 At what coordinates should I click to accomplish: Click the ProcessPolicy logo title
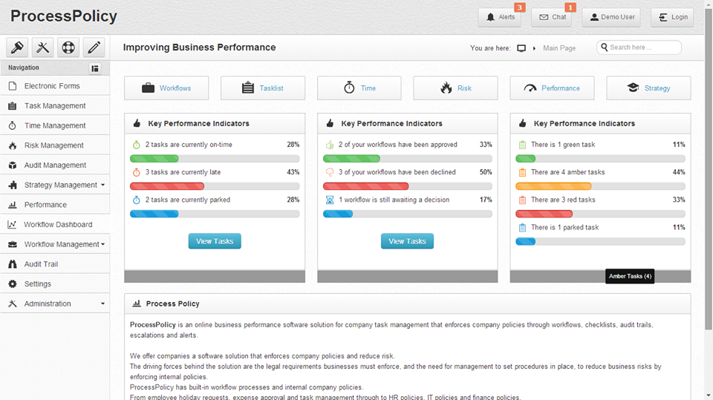pos(64,16)
